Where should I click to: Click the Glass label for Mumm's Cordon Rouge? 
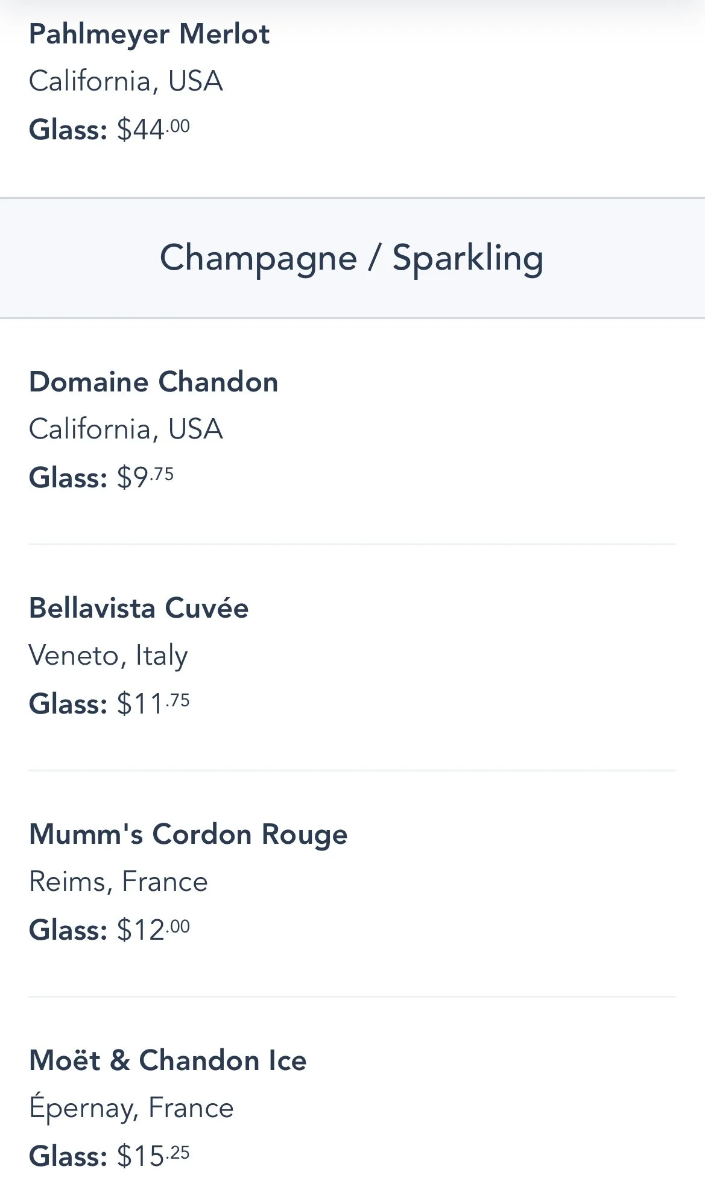(x=68, y=930)
